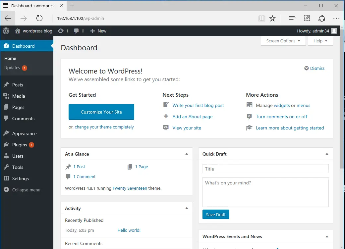This screenshot has height=249, width=345.
Task: Click the Customize Your Site button
Action: [101, 112]
